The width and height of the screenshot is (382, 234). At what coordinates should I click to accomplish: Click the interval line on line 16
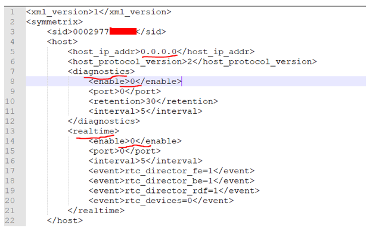(145, 161)
